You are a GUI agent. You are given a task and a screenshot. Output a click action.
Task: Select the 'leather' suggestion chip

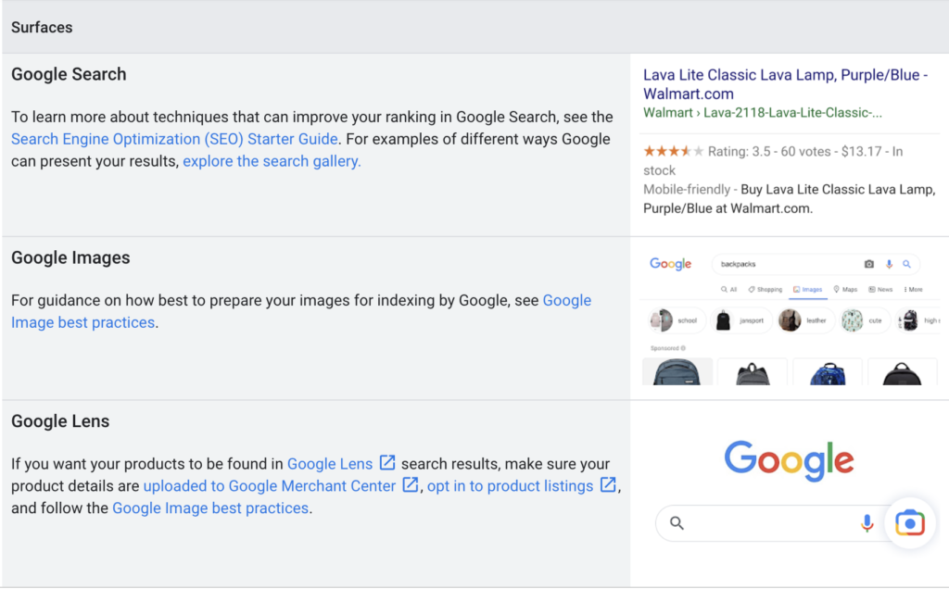tap(805, 320)
